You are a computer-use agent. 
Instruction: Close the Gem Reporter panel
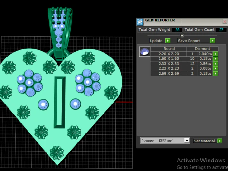(225, 21)
